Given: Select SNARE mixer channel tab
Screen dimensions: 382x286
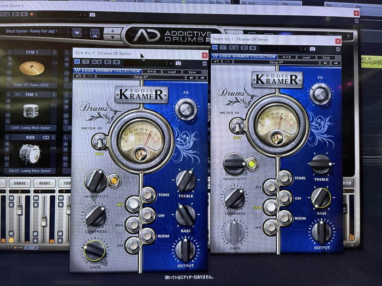Looking at the screenshot, I should pyautogui.click(x=20, y=184).
